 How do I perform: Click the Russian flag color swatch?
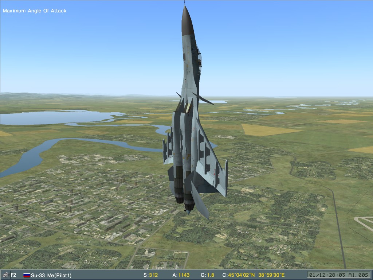coord(26,275)
